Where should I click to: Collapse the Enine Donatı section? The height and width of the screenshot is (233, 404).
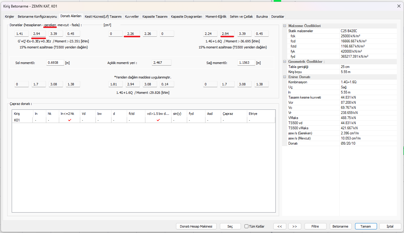[x=284, y=77]
